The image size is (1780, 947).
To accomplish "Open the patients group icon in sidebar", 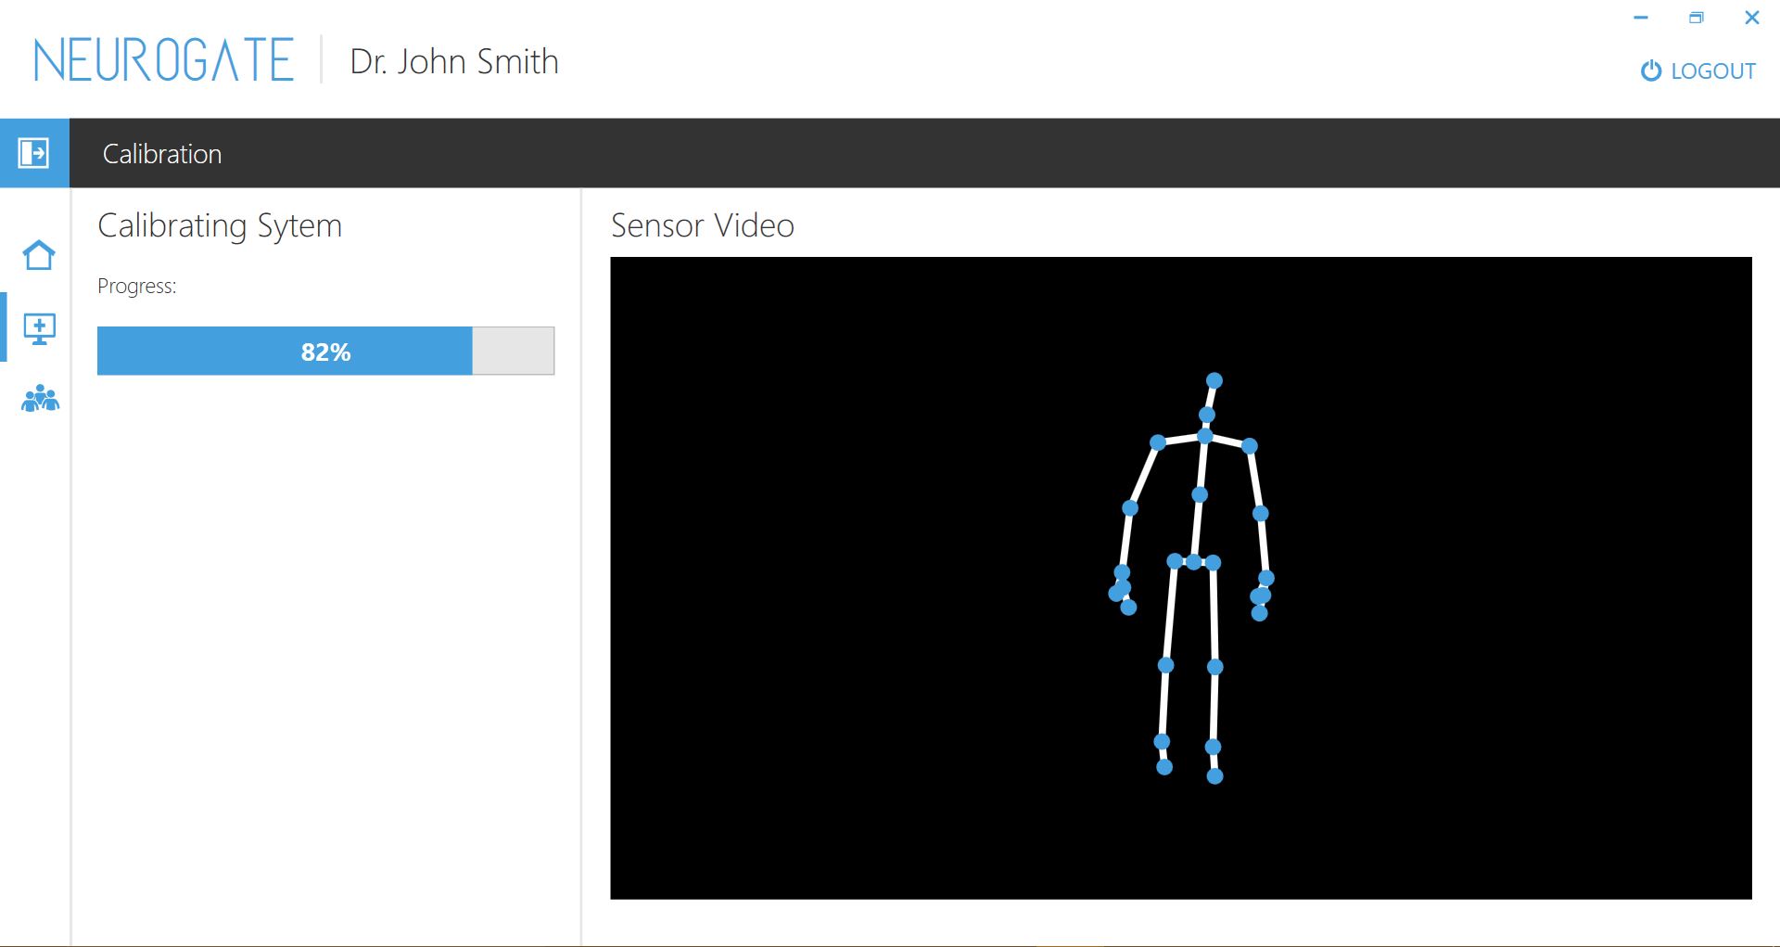I will (40, 399).
